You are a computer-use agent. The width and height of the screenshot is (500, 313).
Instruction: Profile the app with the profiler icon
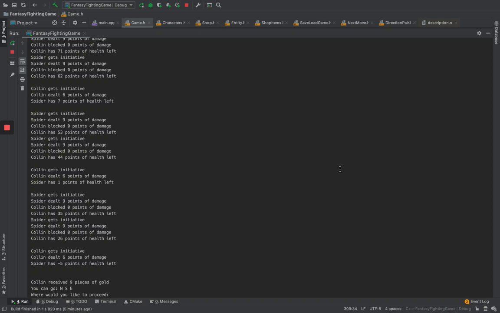click(178, 5)
